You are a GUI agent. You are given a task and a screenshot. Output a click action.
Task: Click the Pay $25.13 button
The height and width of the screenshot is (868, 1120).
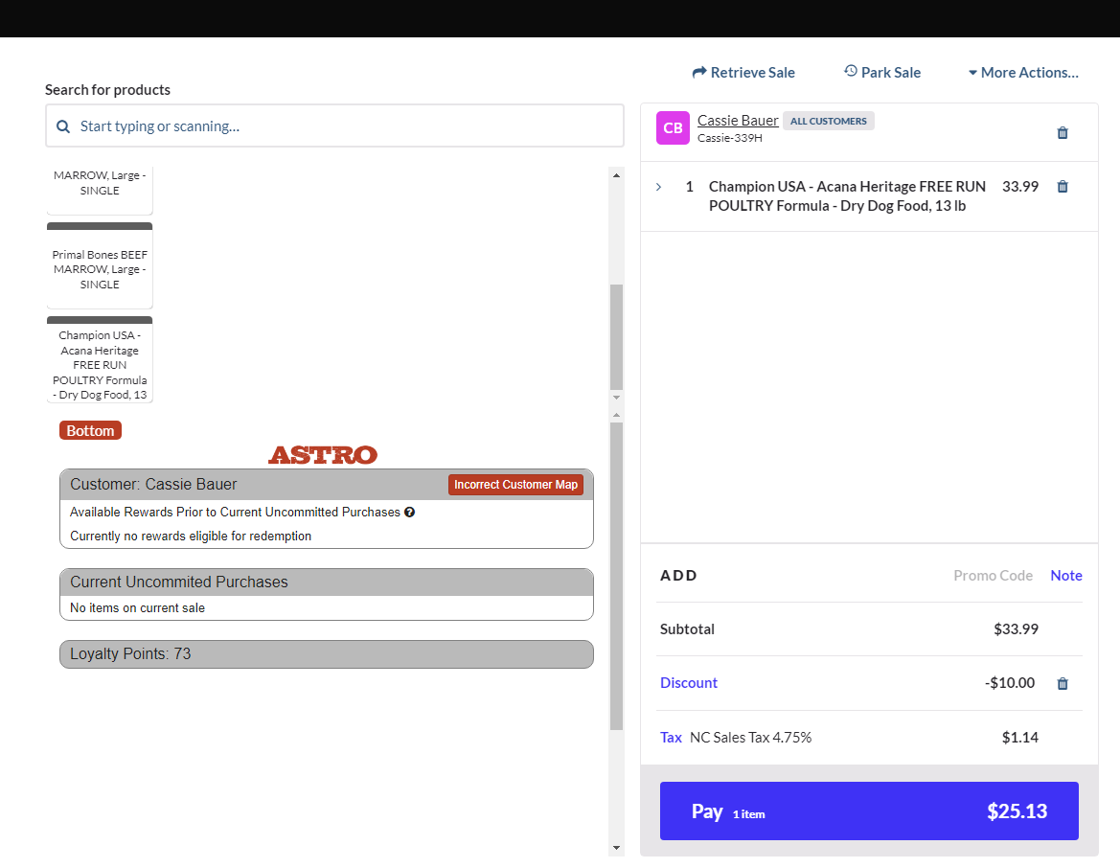[868, 811]
